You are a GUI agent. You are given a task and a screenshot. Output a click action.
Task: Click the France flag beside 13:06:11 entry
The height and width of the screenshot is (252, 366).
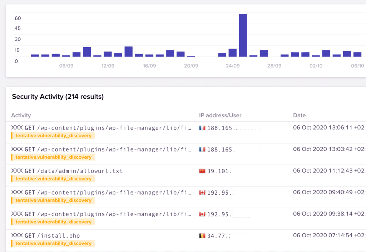click(202, 128)
